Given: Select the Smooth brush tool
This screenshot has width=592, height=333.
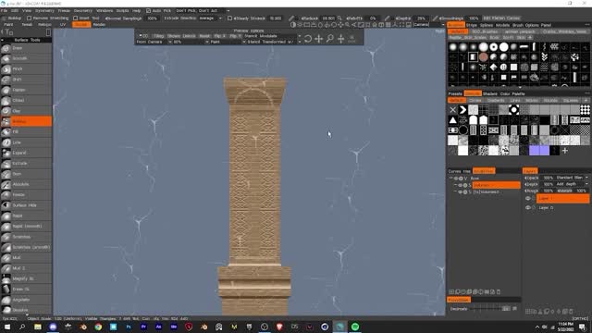Looking at the screenshot, I should pos(26,58).
